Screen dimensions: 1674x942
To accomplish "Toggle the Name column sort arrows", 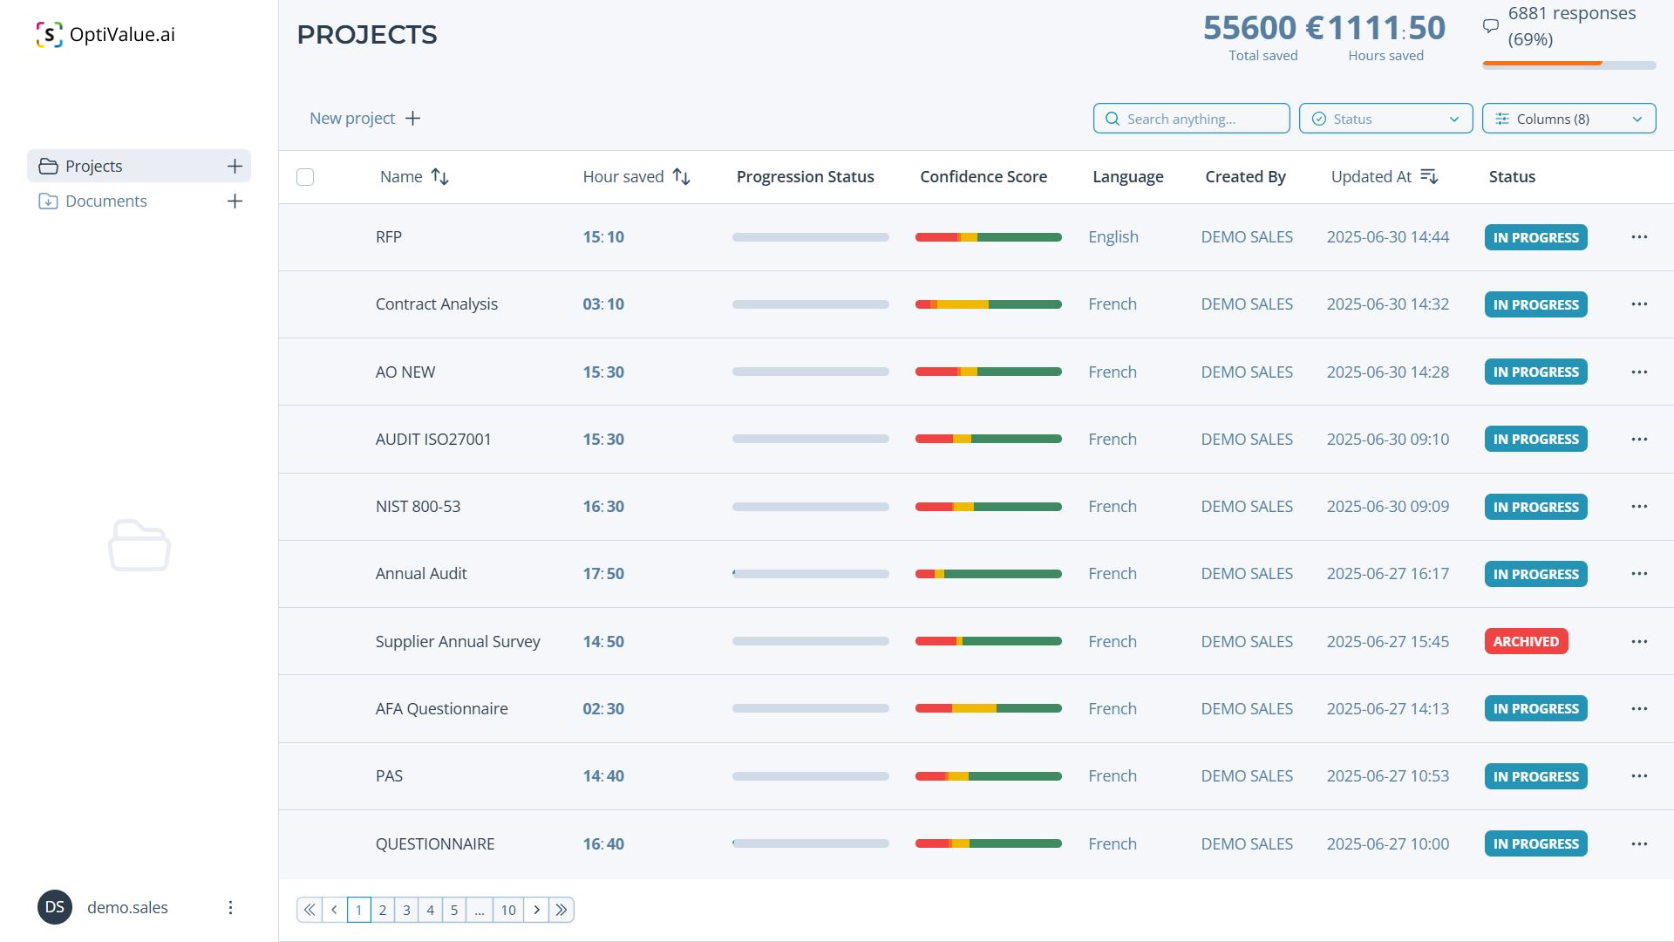I will coord(440,176).
